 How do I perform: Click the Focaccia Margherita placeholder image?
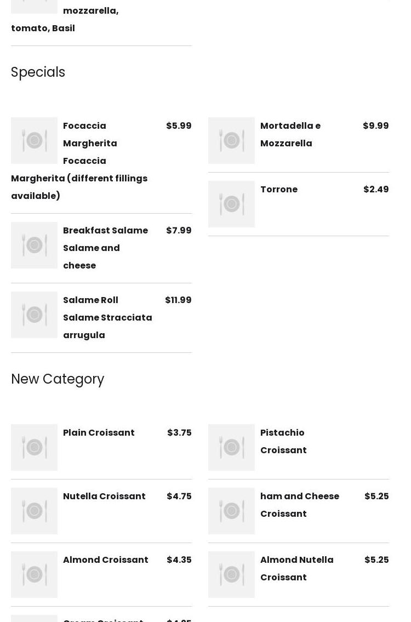click(x=34, y=140)
